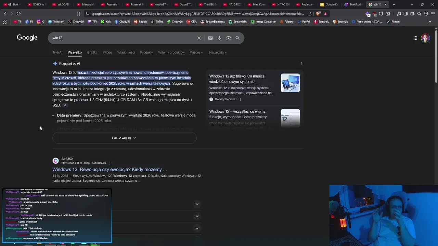Open the Brave playlist music note icon

coord(399,14)
